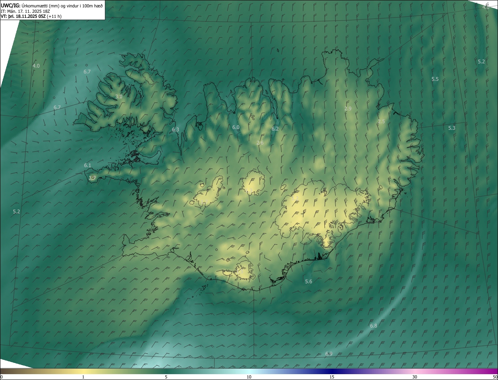
Task: Click the color scale tick label 50
Action: [495, 377]
